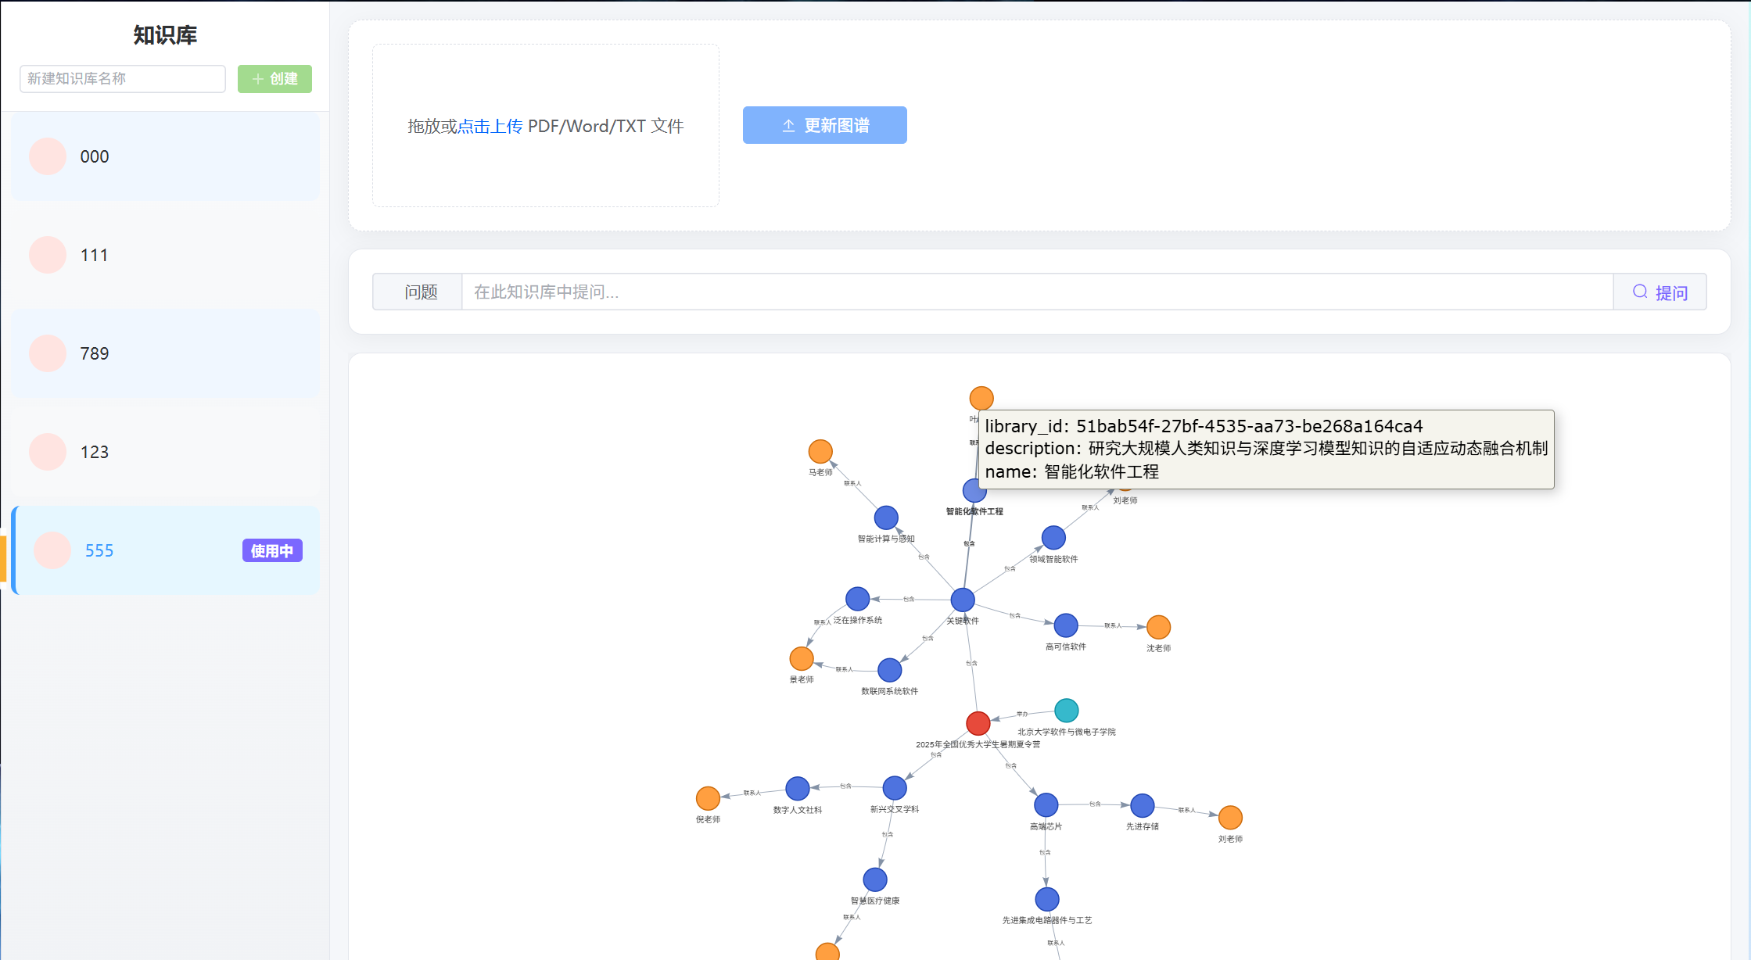Image resolution: width=1751 pixels, height=960 pixels.
Task: Select the 智能计算与感知 node
Action: [886, 518]
